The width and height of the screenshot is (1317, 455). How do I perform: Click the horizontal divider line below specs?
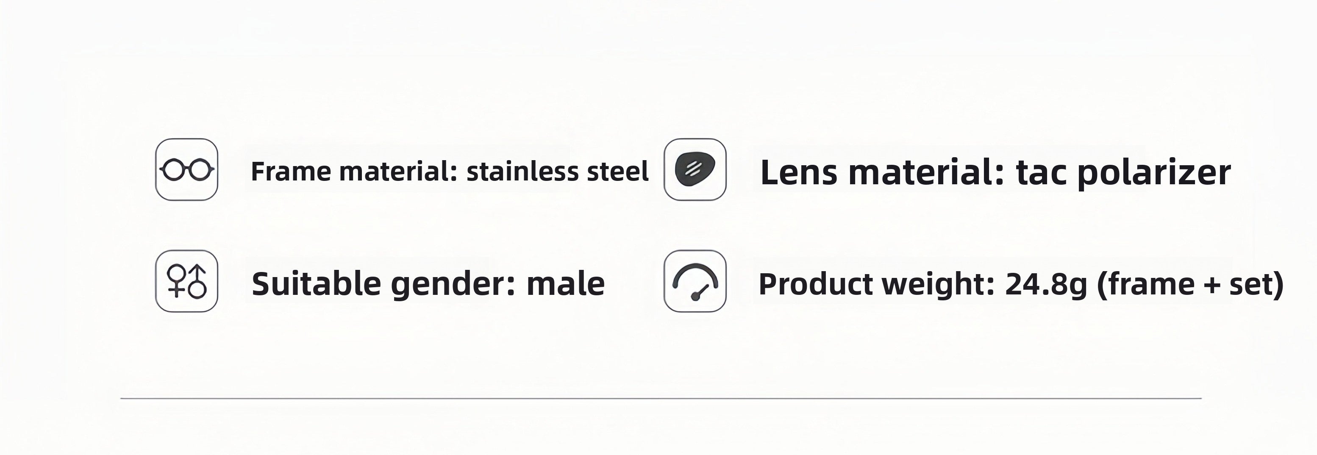pyautogui.click(x=661, y=398)
